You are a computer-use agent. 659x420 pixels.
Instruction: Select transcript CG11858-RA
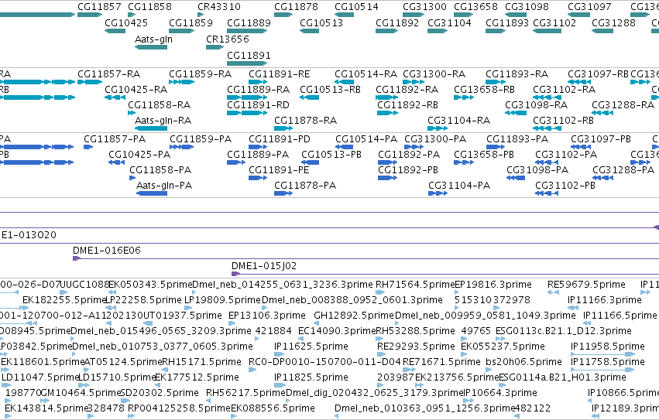point(159,105)
